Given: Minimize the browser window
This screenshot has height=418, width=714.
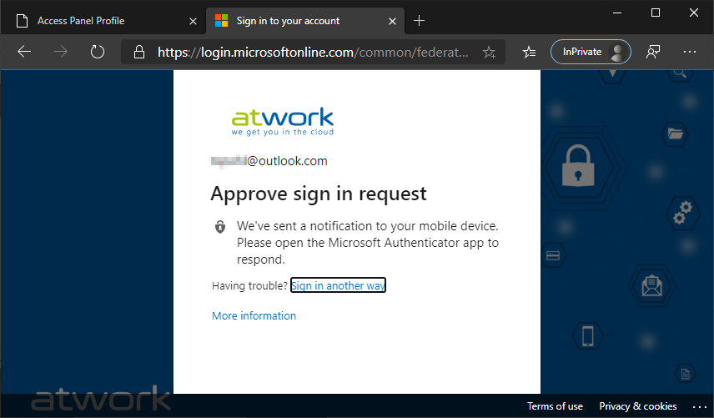Looking at the screenshot, I should [x=617, y=13].
